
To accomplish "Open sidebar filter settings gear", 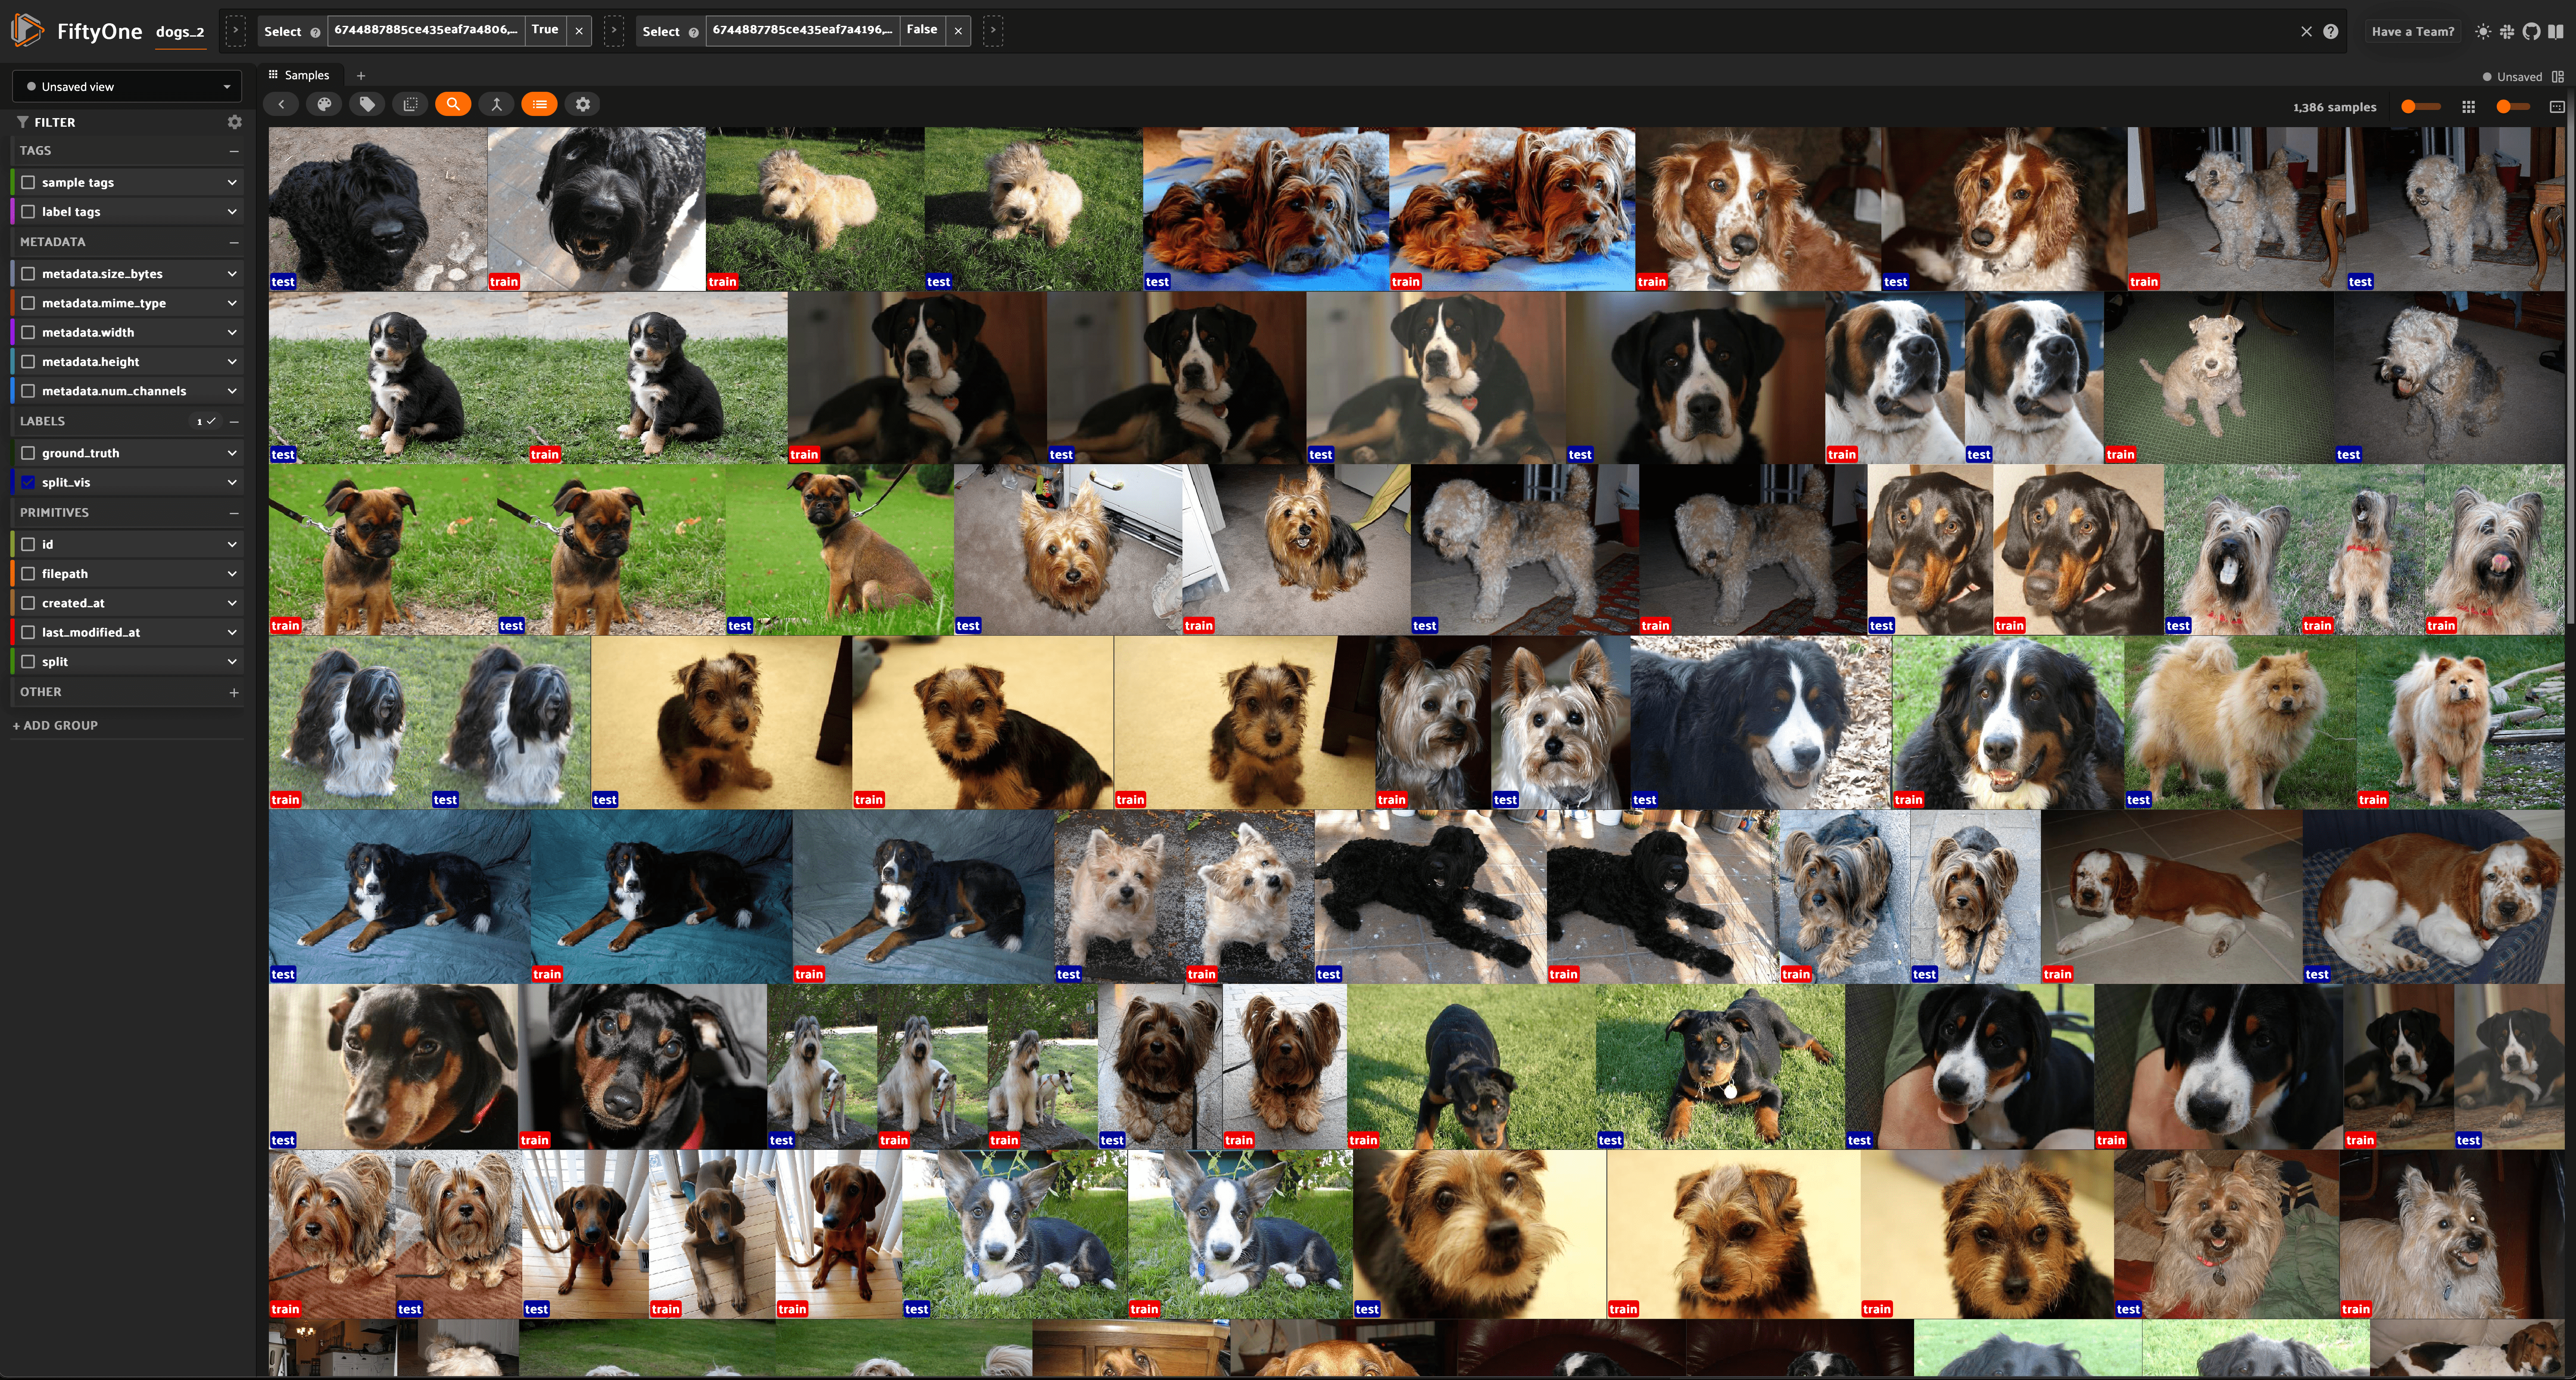I will click(x=234, y=122).
